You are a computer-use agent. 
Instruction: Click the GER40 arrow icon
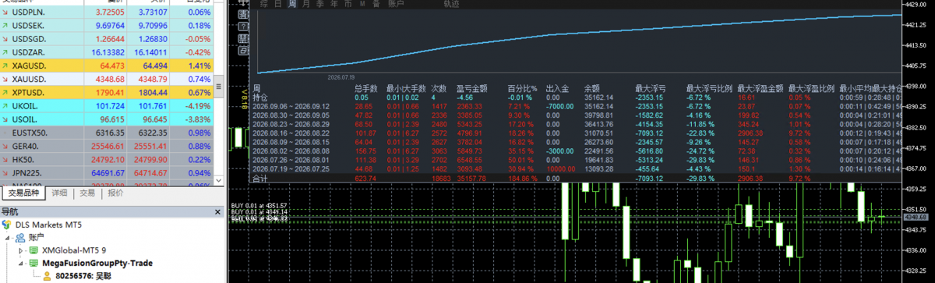pos(5,146)
